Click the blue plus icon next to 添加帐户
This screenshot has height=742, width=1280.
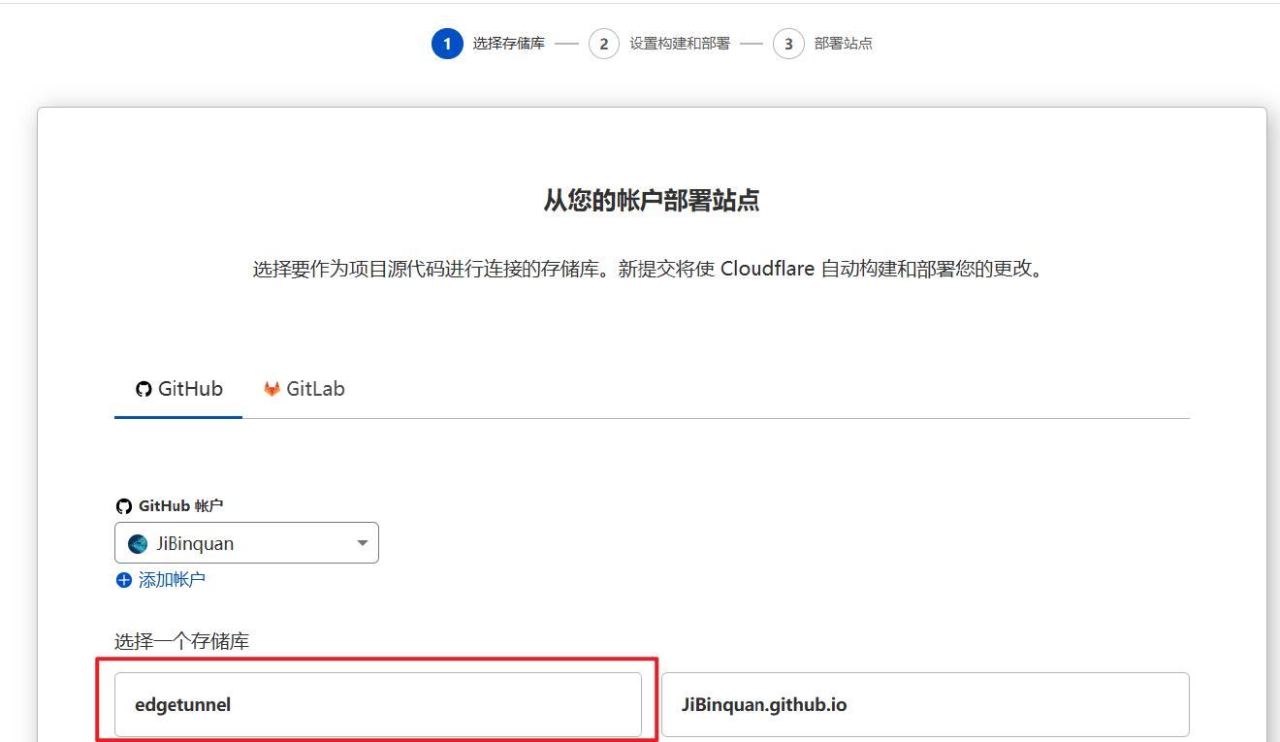(x=123, y=579)
